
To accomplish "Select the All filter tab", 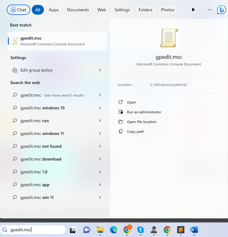I will [38, 10].
